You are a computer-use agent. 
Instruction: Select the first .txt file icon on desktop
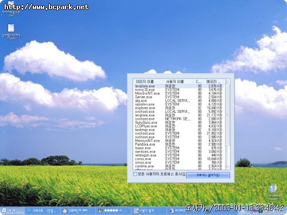click(11, 9)
